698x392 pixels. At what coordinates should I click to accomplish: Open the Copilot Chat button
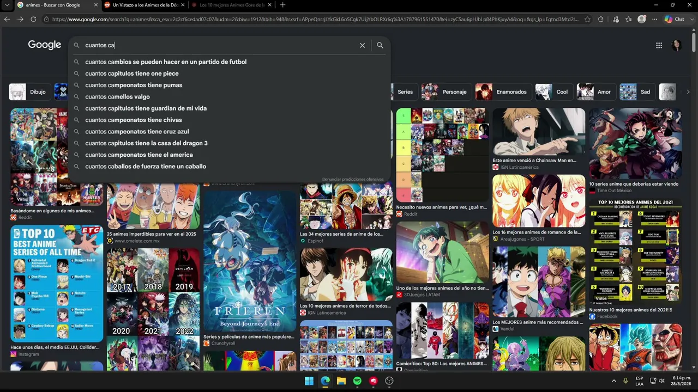click(675, 19)
